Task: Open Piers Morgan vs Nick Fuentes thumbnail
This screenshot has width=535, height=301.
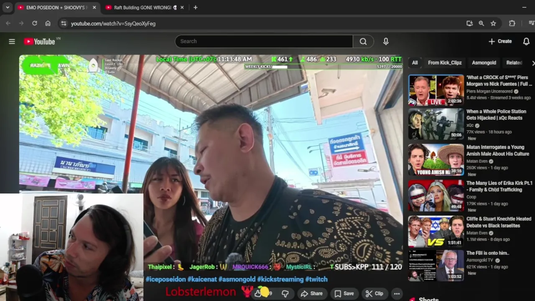Action: coord(436,90)
